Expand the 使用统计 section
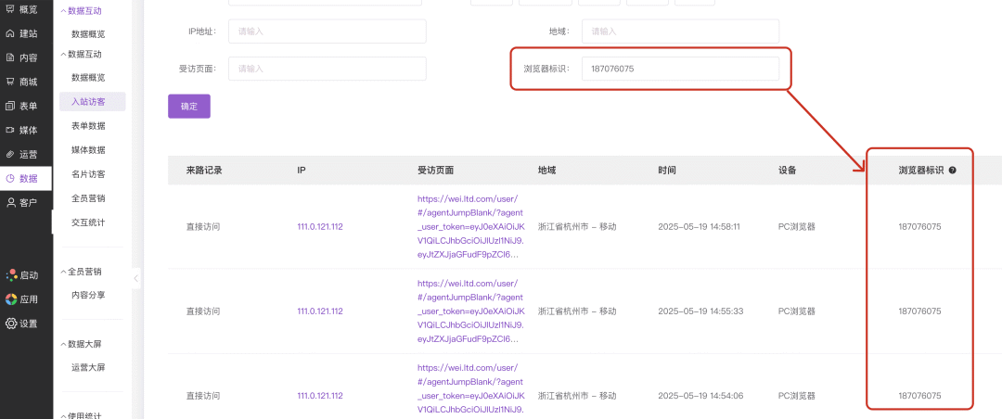The height and width of the screenshot is (419, 1002). click(x=81, y=416)
